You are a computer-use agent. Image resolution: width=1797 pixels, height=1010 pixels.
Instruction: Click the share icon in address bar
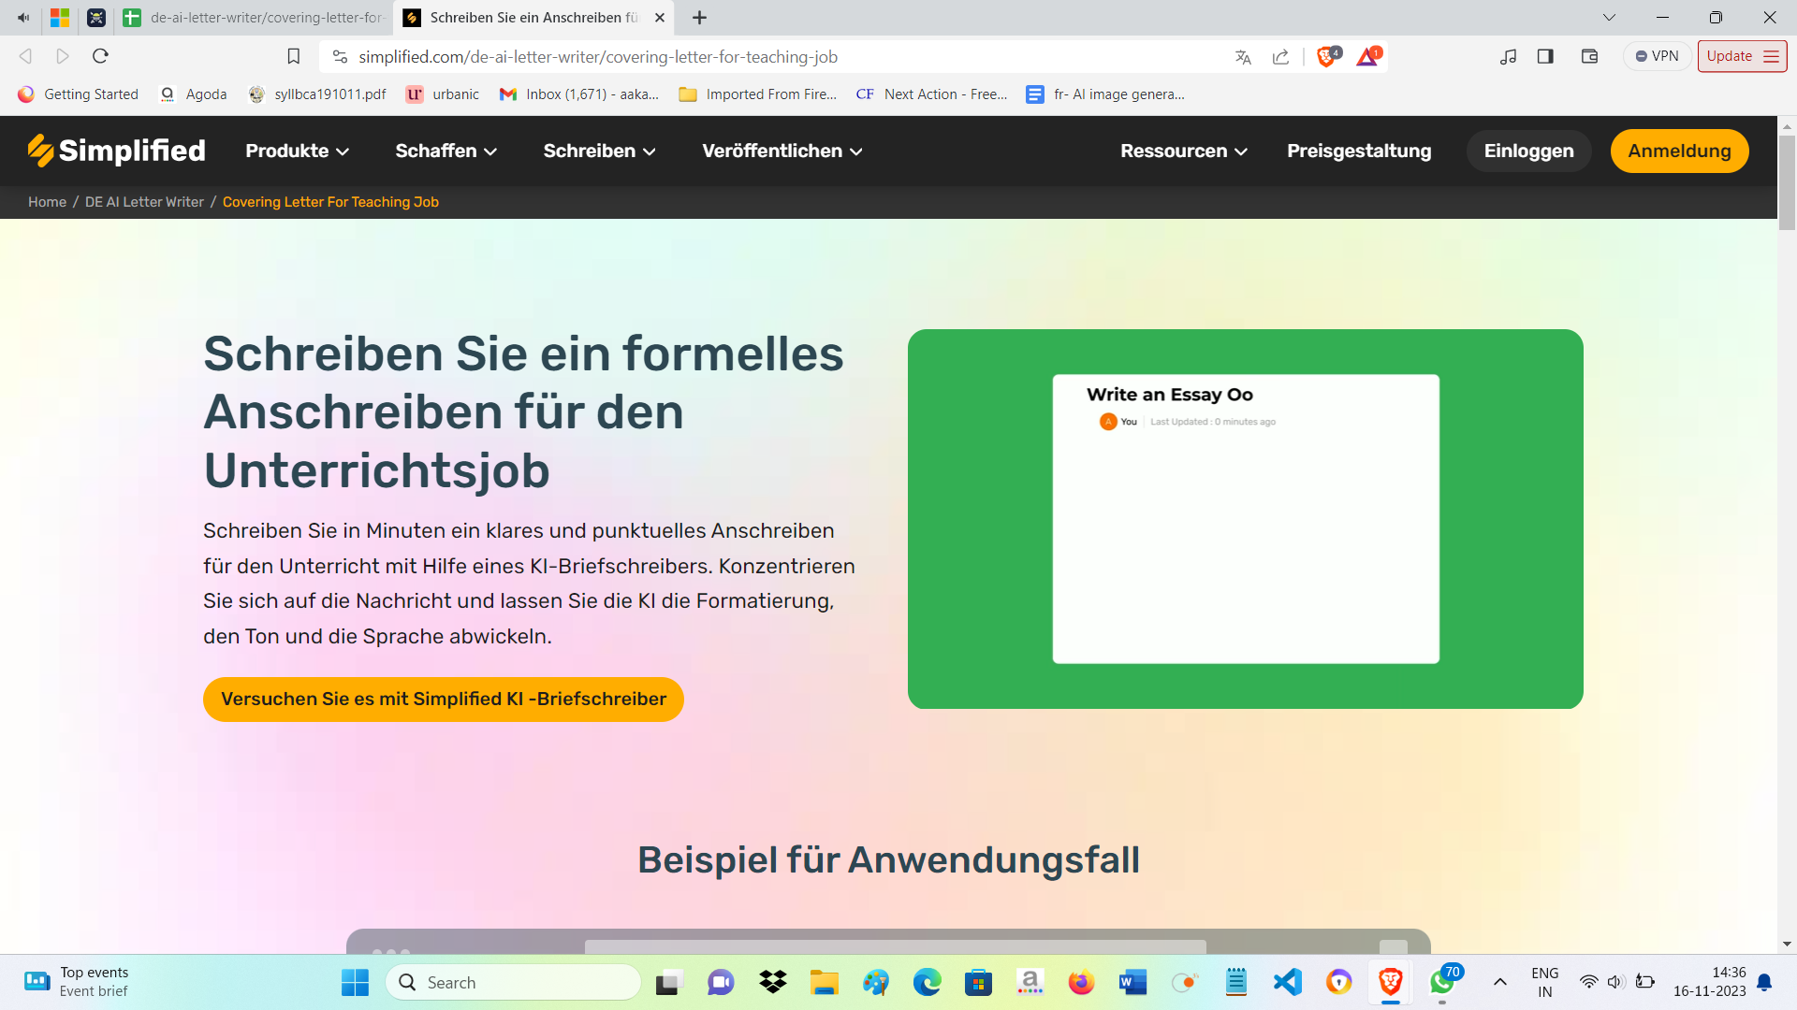tap(1280, 57)
